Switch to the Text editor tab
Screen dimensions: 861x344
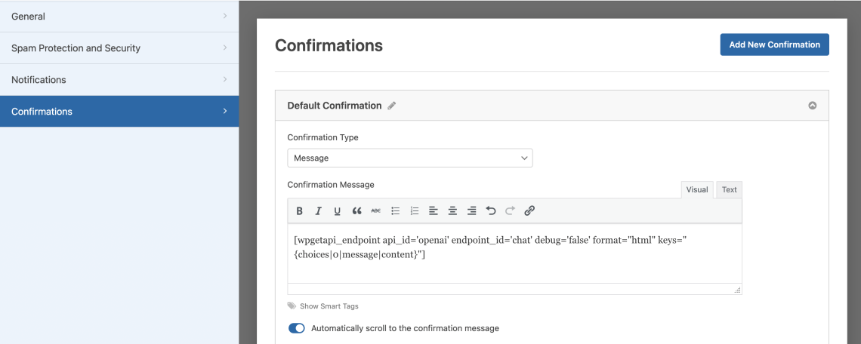pyautogui.click(x=729, y=190)
